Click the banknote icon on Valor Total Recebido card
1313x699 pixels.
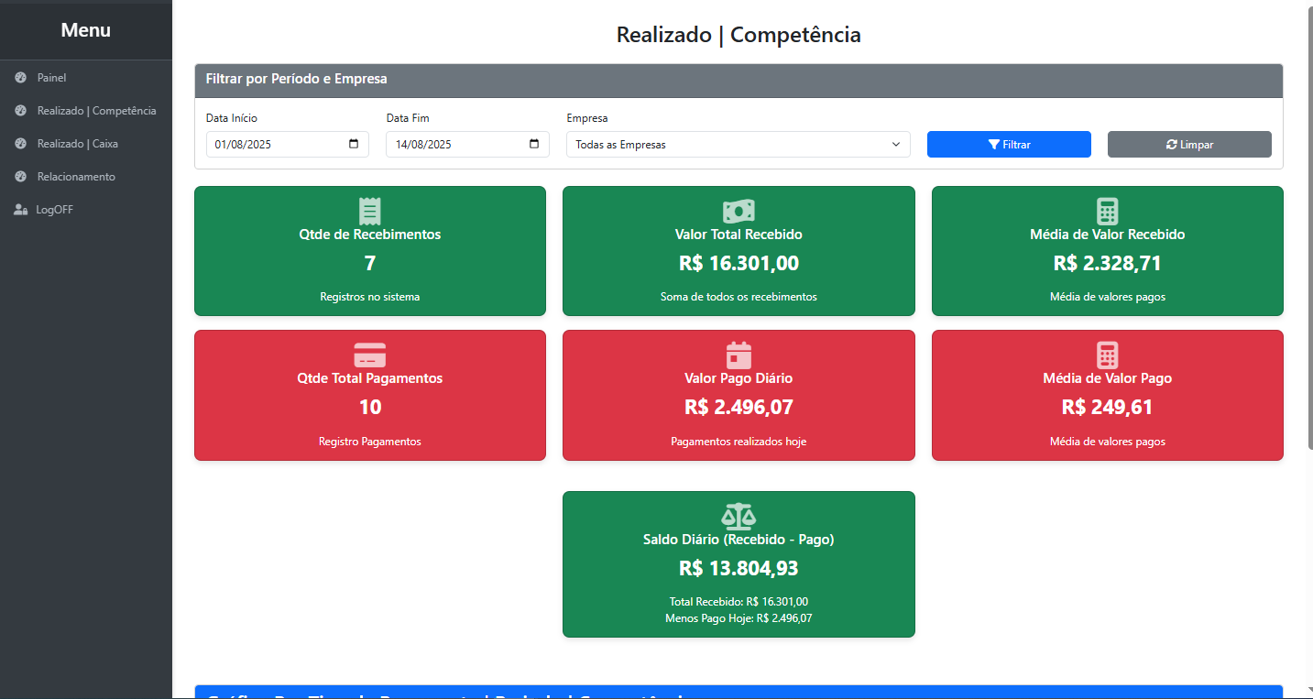point(739,210)
